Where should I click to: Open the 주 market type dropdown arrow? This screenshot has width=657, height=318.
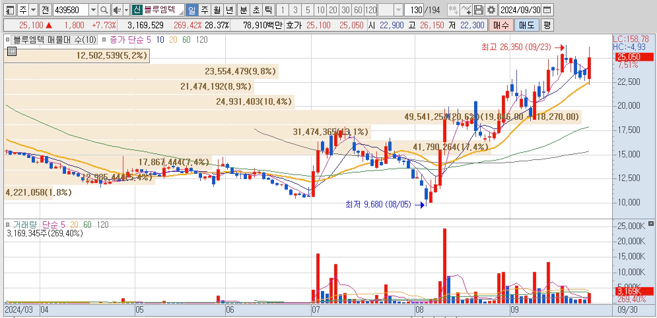34,10
